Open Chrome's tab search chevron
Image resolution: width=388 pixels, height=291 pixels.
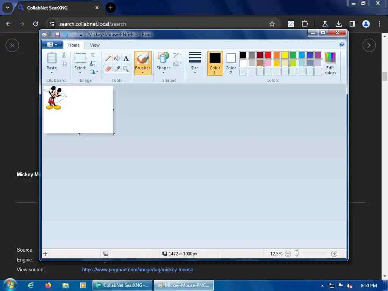[x=8, y=8]
